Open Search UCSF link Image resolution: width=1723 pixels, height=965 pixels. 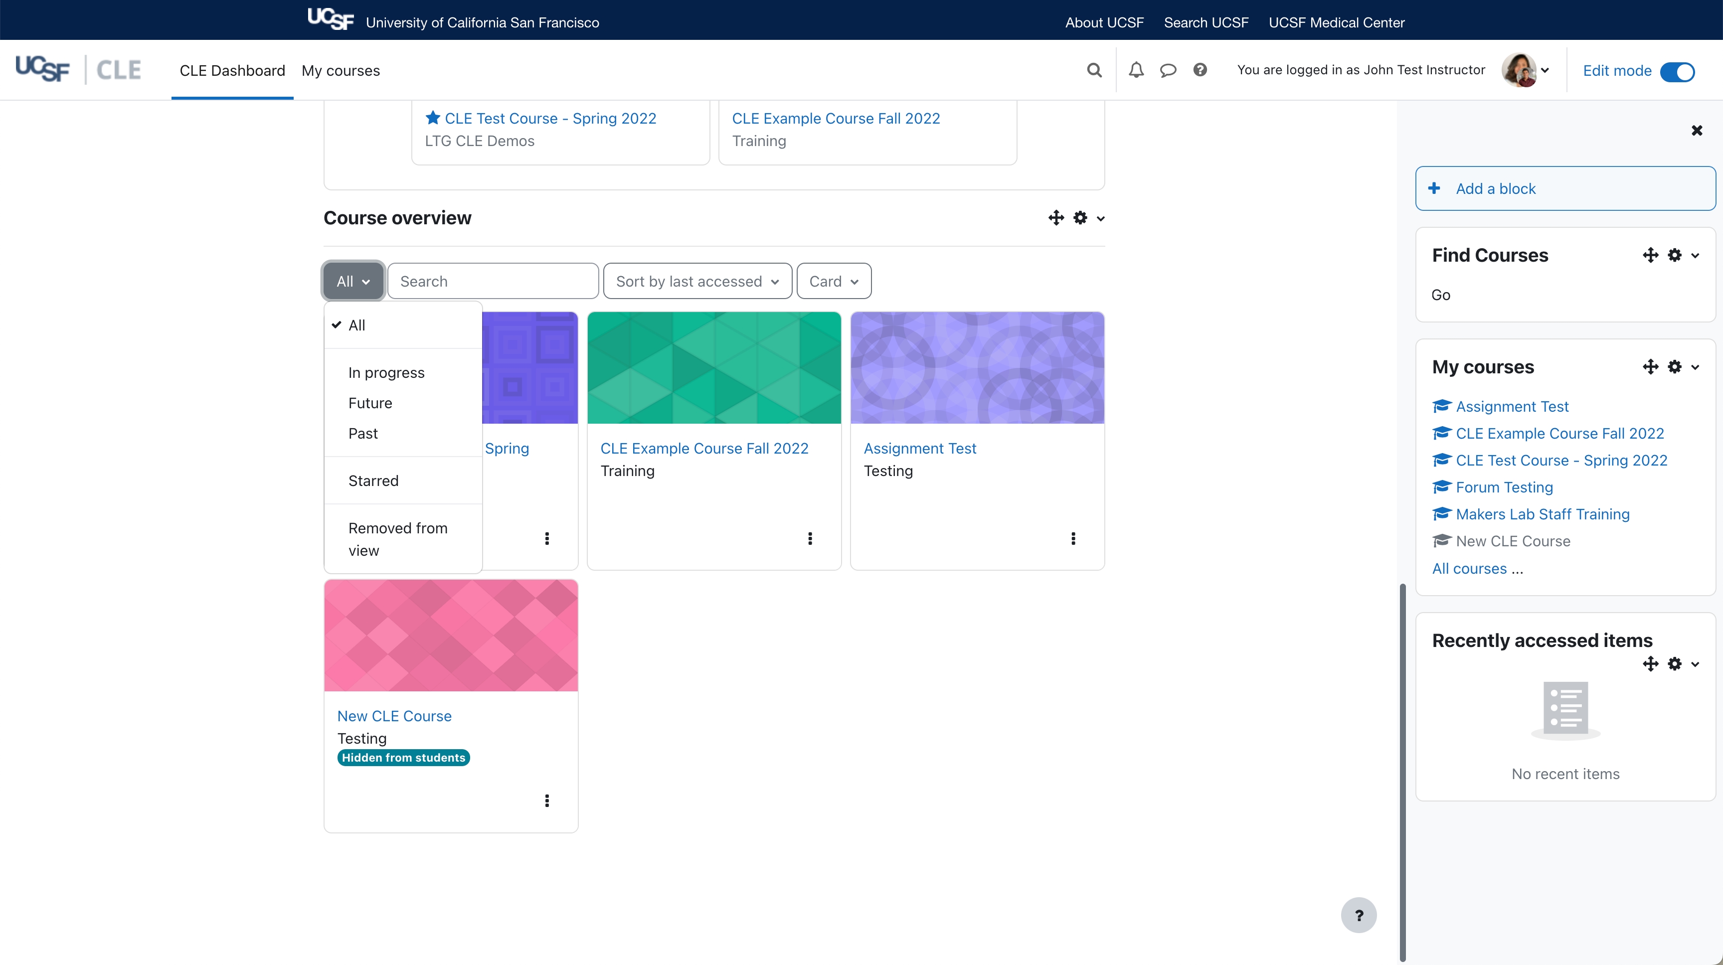click(1206, 22)
